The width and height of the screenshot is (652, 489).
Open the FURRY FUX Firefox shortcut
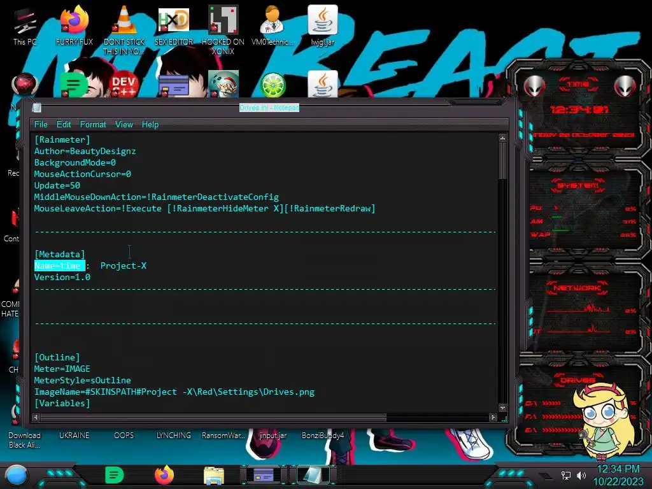pos(74,25)
